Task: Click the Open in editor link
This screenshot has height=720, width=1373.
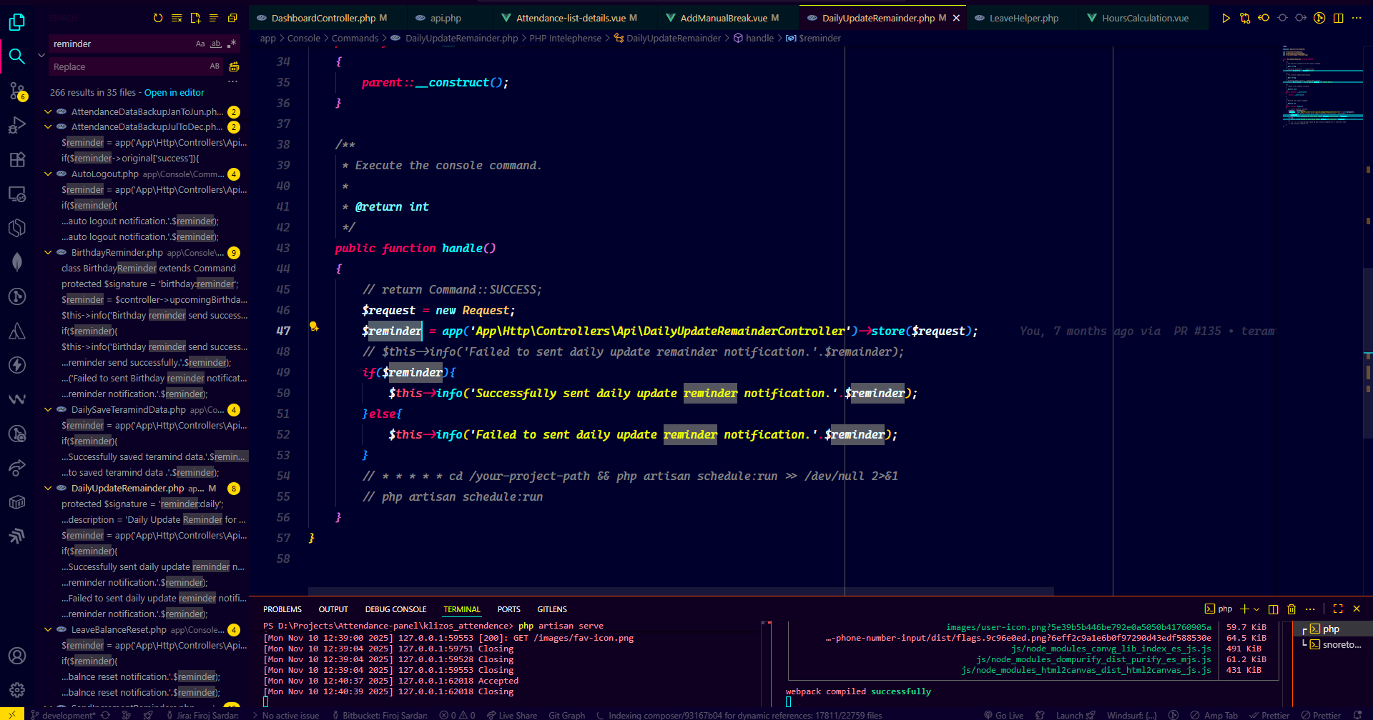Action: coord(174,93)
